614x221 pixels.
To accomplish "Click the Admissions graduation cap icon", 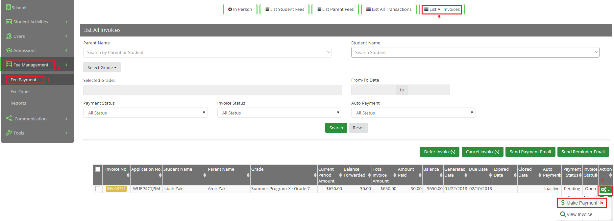I will pyautogui.click(x=9, y=50).
